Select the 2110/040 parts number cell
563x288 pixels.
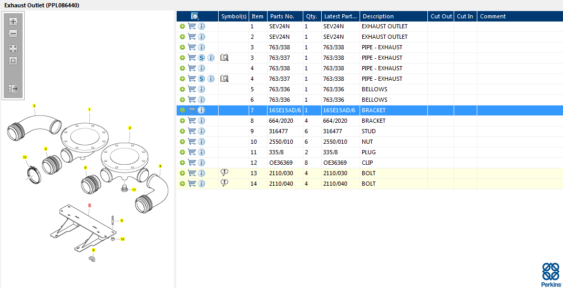click(x=285, y=184)
